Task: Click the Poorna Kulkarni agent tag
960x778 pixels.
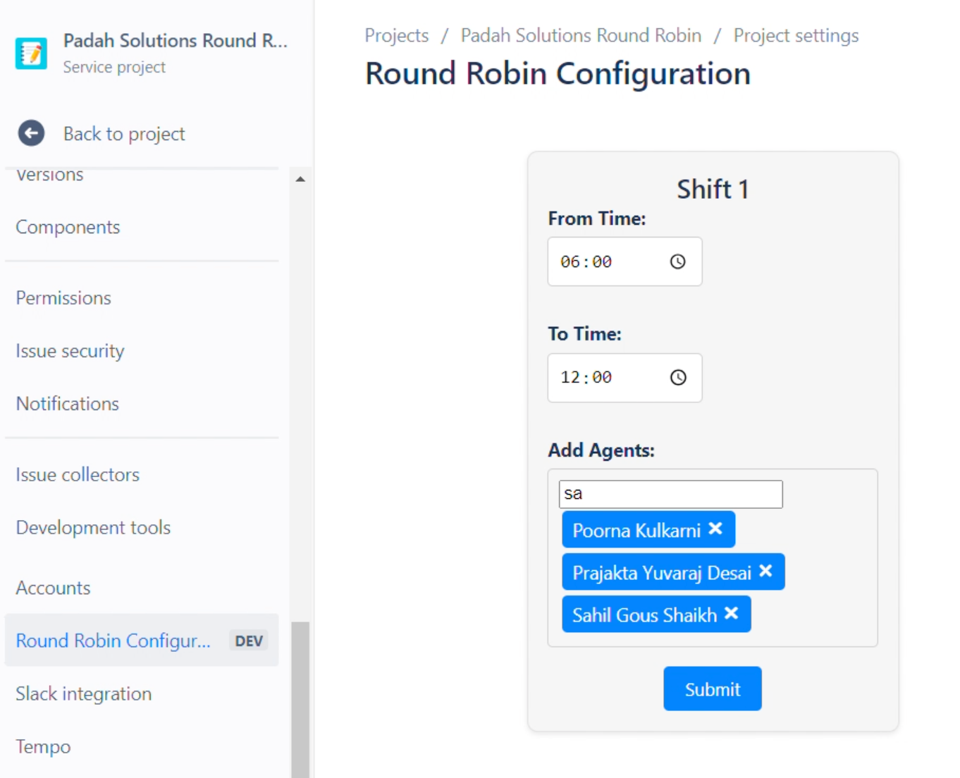Action: coord(648,529)
